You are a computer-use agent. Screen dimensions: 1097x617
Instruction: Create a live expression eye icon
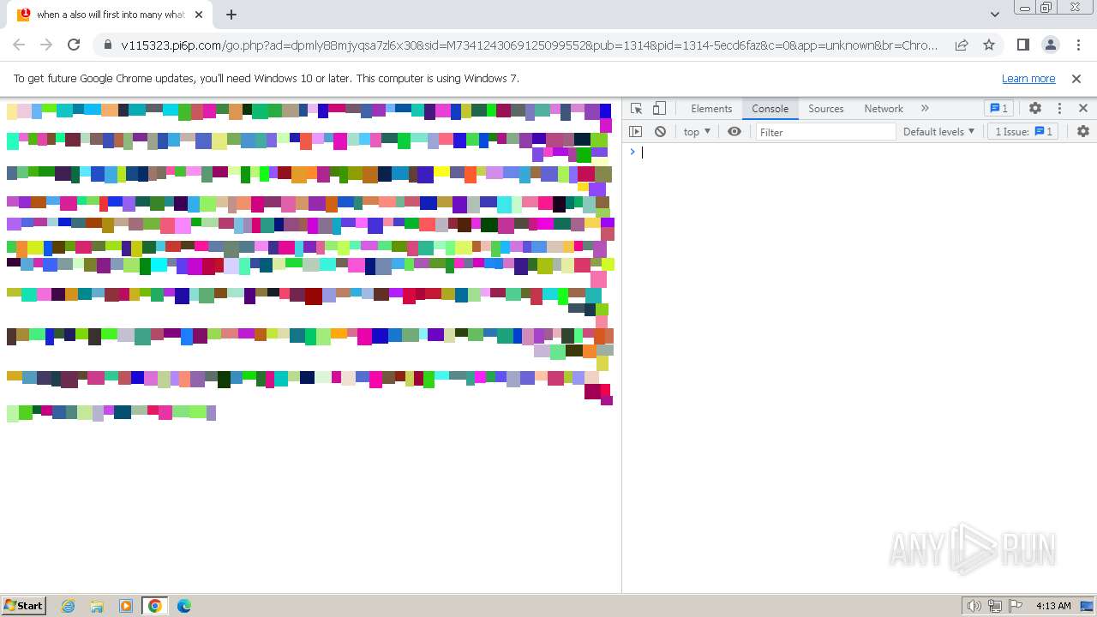point(734,131)
